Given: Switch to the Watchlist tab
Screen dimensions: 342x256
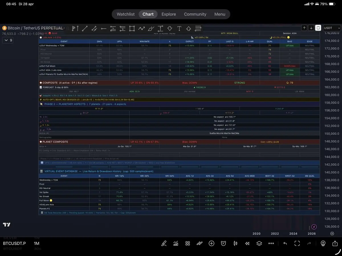Looking at the screenshot, I should (x=126, y=14).
